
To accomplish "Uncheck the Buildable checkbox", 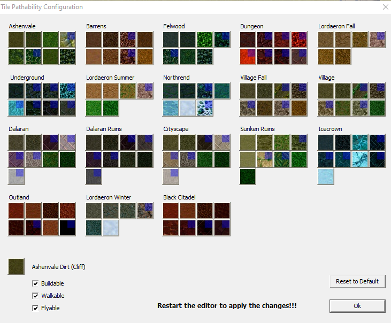I will click(x=35, y=283).
